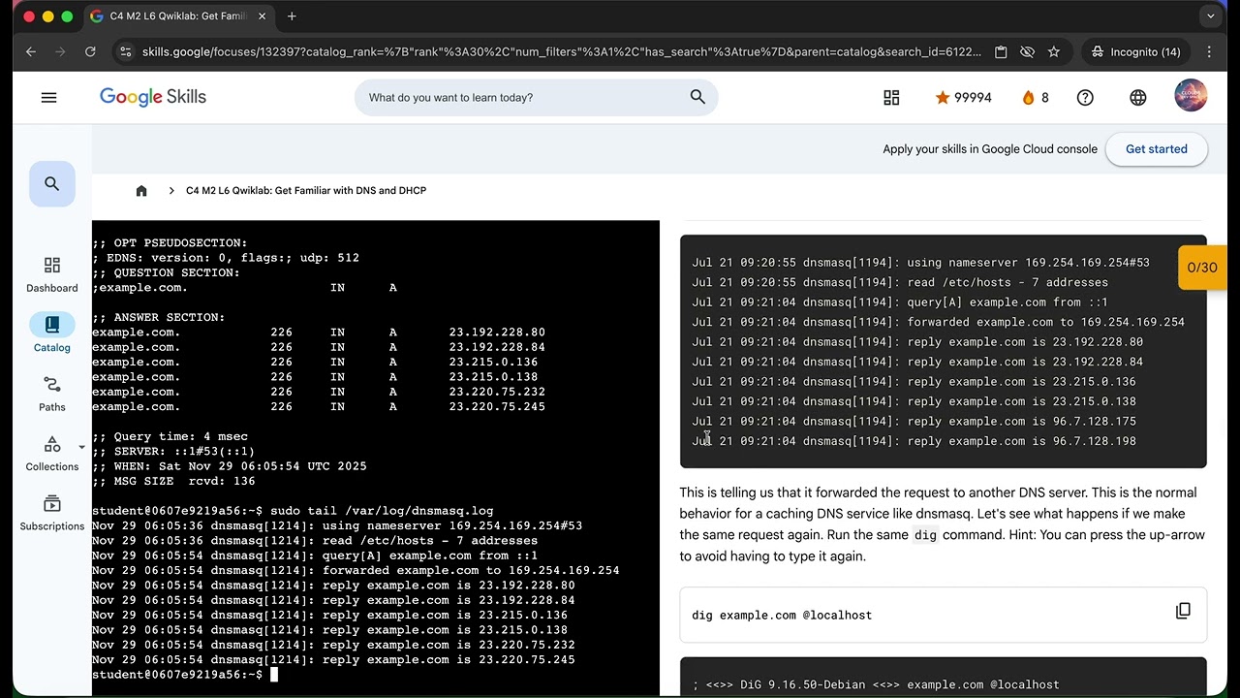The width and height of the screenshot is (1240, 698).
Task: Click terminal line 'sudo tail /var/log/dnsmasq.log'
Action: pos(382,511)
